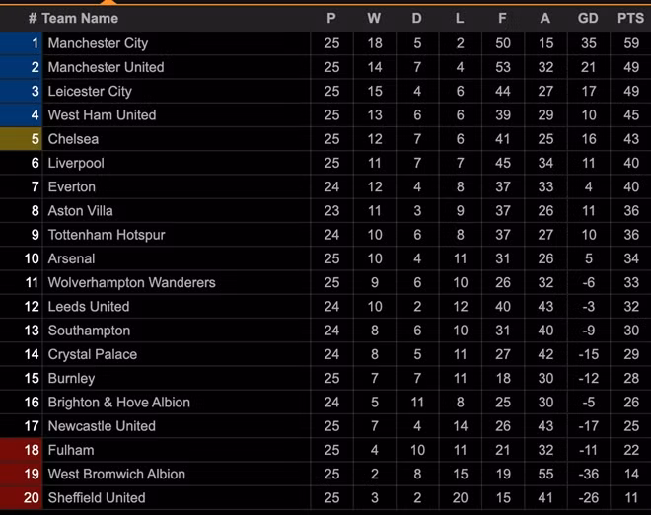Image resolution: width=651 pixels, height=515 pixels.
Task: Sort by the PTS column header
Action: pyautogui.click(x=627, y=18)
